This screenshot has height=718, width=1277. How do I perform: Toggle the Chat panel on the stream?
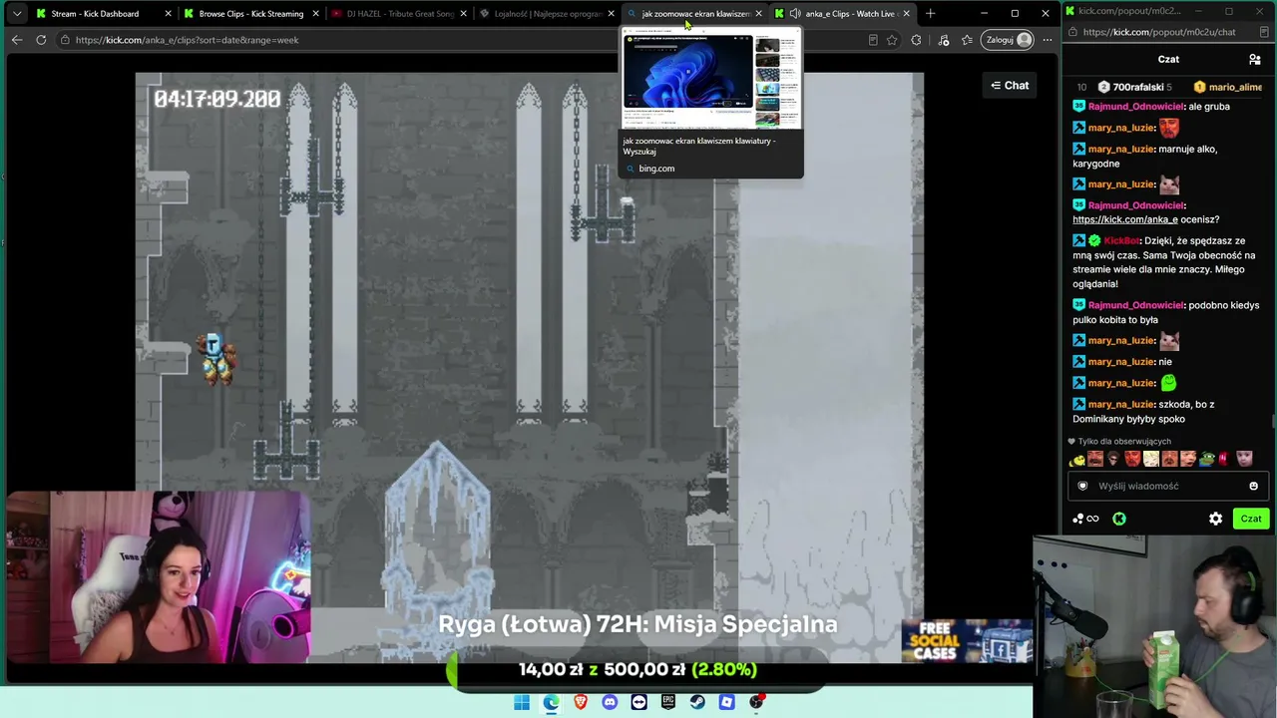point(1010,86)
